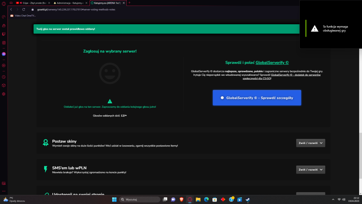
Task: Open Settings gear in Opera sidebar
Action: (4, 94)
